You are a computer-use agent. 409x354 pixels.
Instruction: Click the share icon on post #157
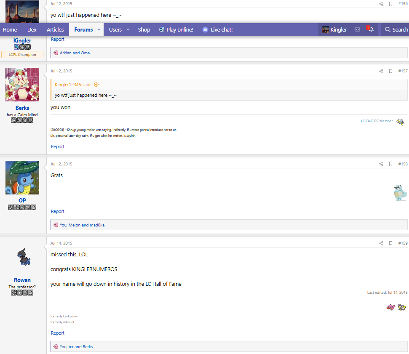[x=381, y=71]
